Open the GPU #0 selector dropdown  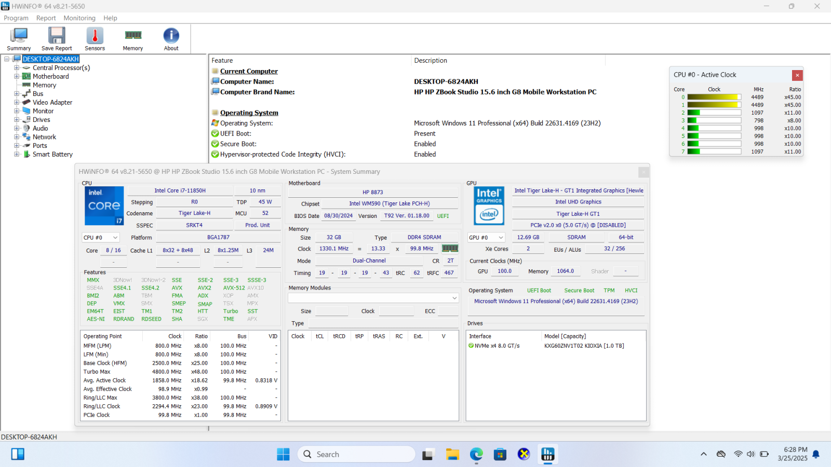486,238
